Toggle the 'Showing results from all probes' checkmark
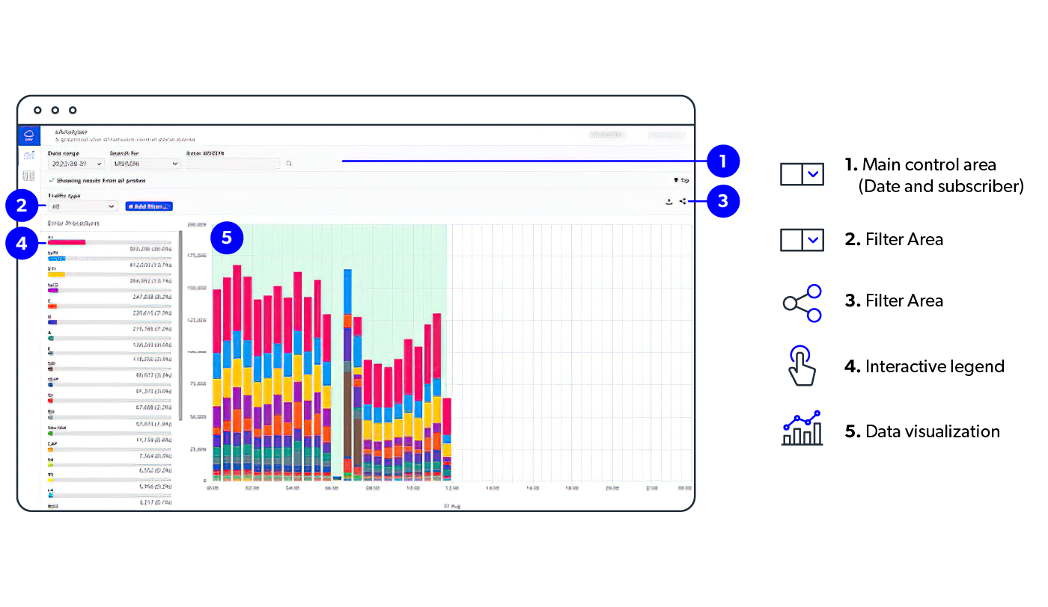Image resolution: width=1048 pixels, height=607 pixels. 52,180
